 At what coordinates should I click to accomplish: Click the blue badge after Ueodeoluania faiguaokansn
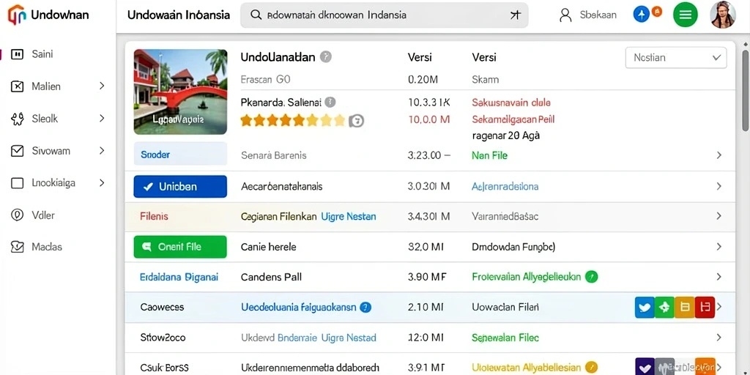[x=365, y=308]
